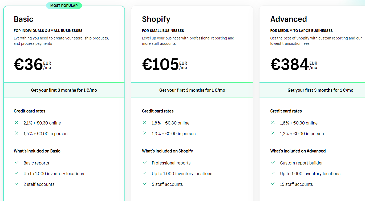Click the Shopify plan's first 3 months offer banner
Viewport: 365px width, 201px height.
point(192,90)
